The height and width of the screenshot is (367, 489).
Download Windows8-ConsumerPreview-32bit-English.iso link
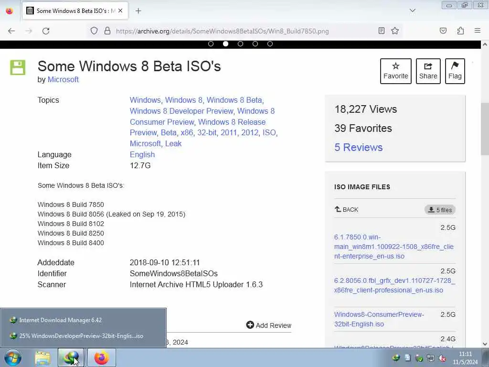(x=379, y=319)
